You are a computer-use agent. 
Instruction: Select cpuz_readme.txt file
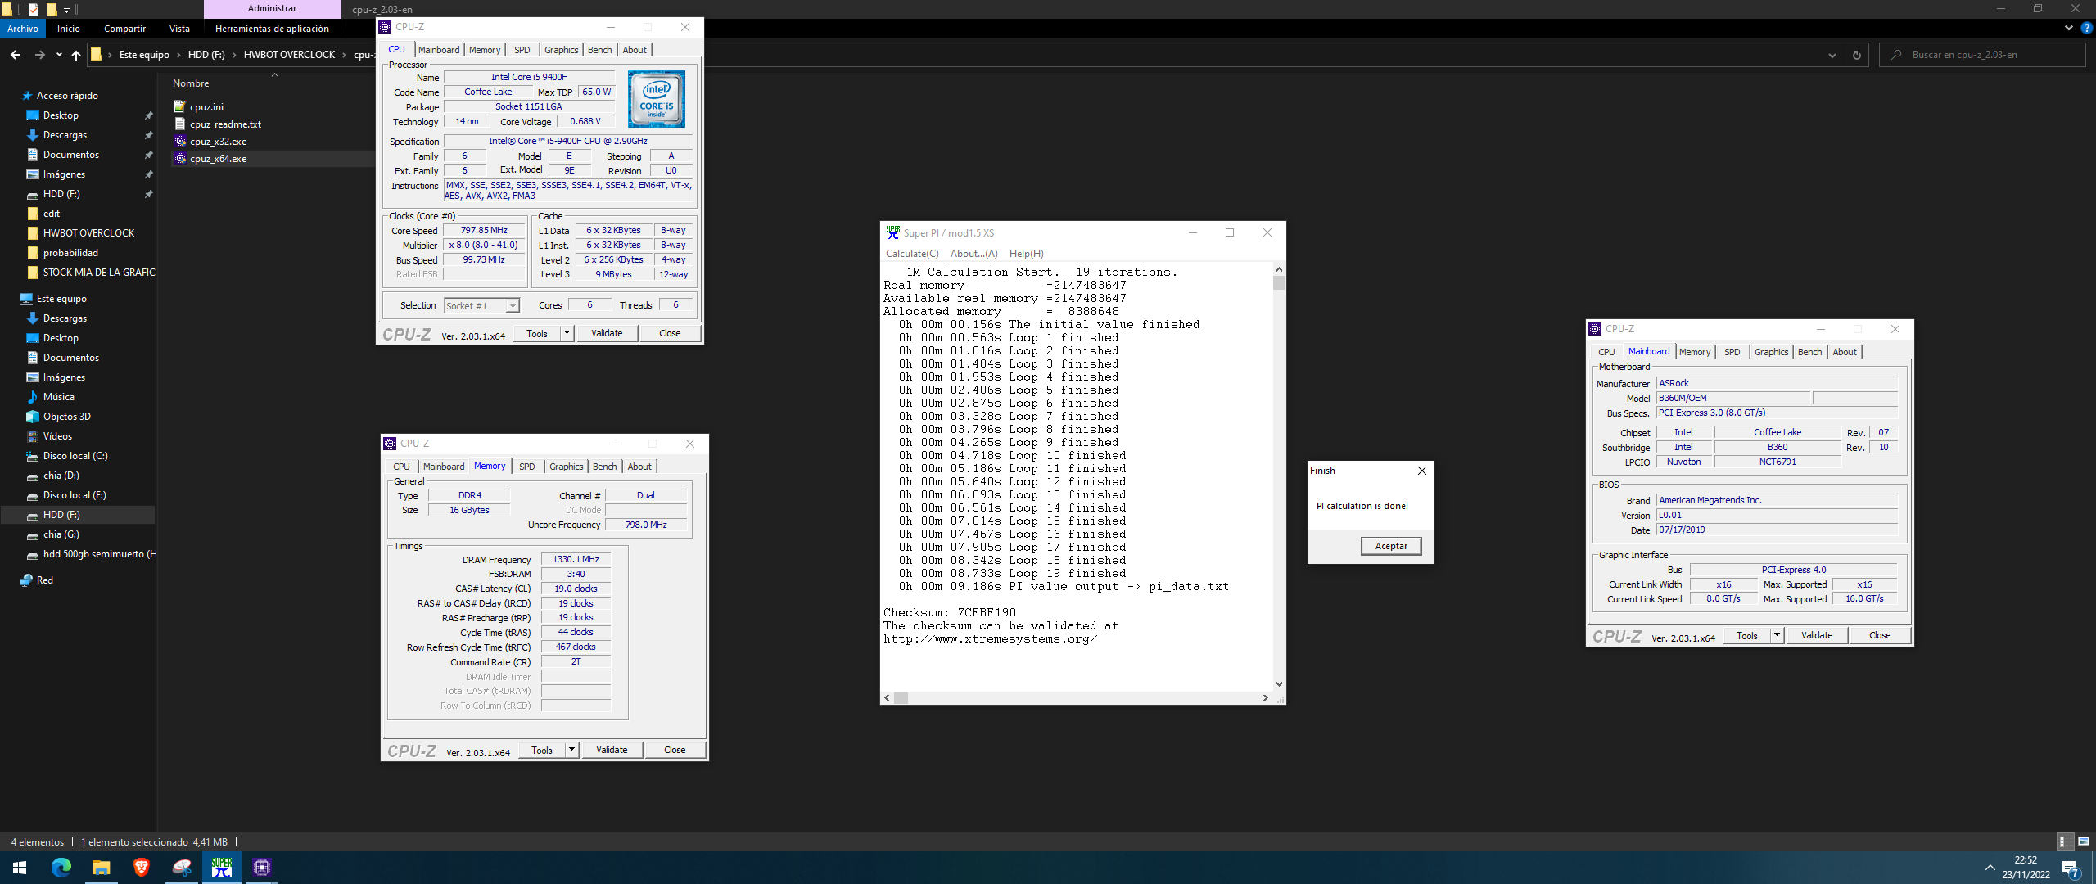click(225, 124)
